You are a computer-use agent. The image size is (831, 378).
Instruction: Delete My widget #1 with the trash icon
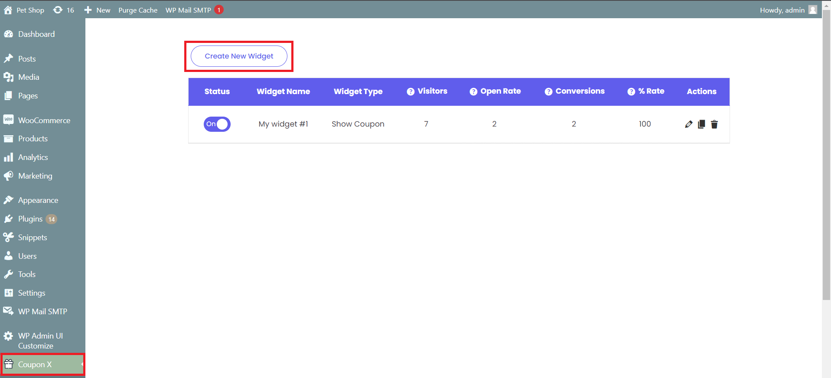pos(714,124)
